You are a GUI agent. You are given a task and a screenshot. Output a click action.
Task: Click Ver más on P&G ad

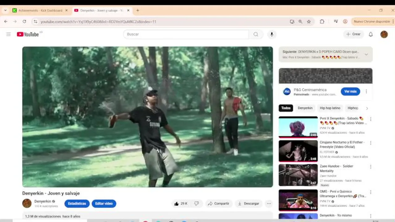[x=350, y=92]
